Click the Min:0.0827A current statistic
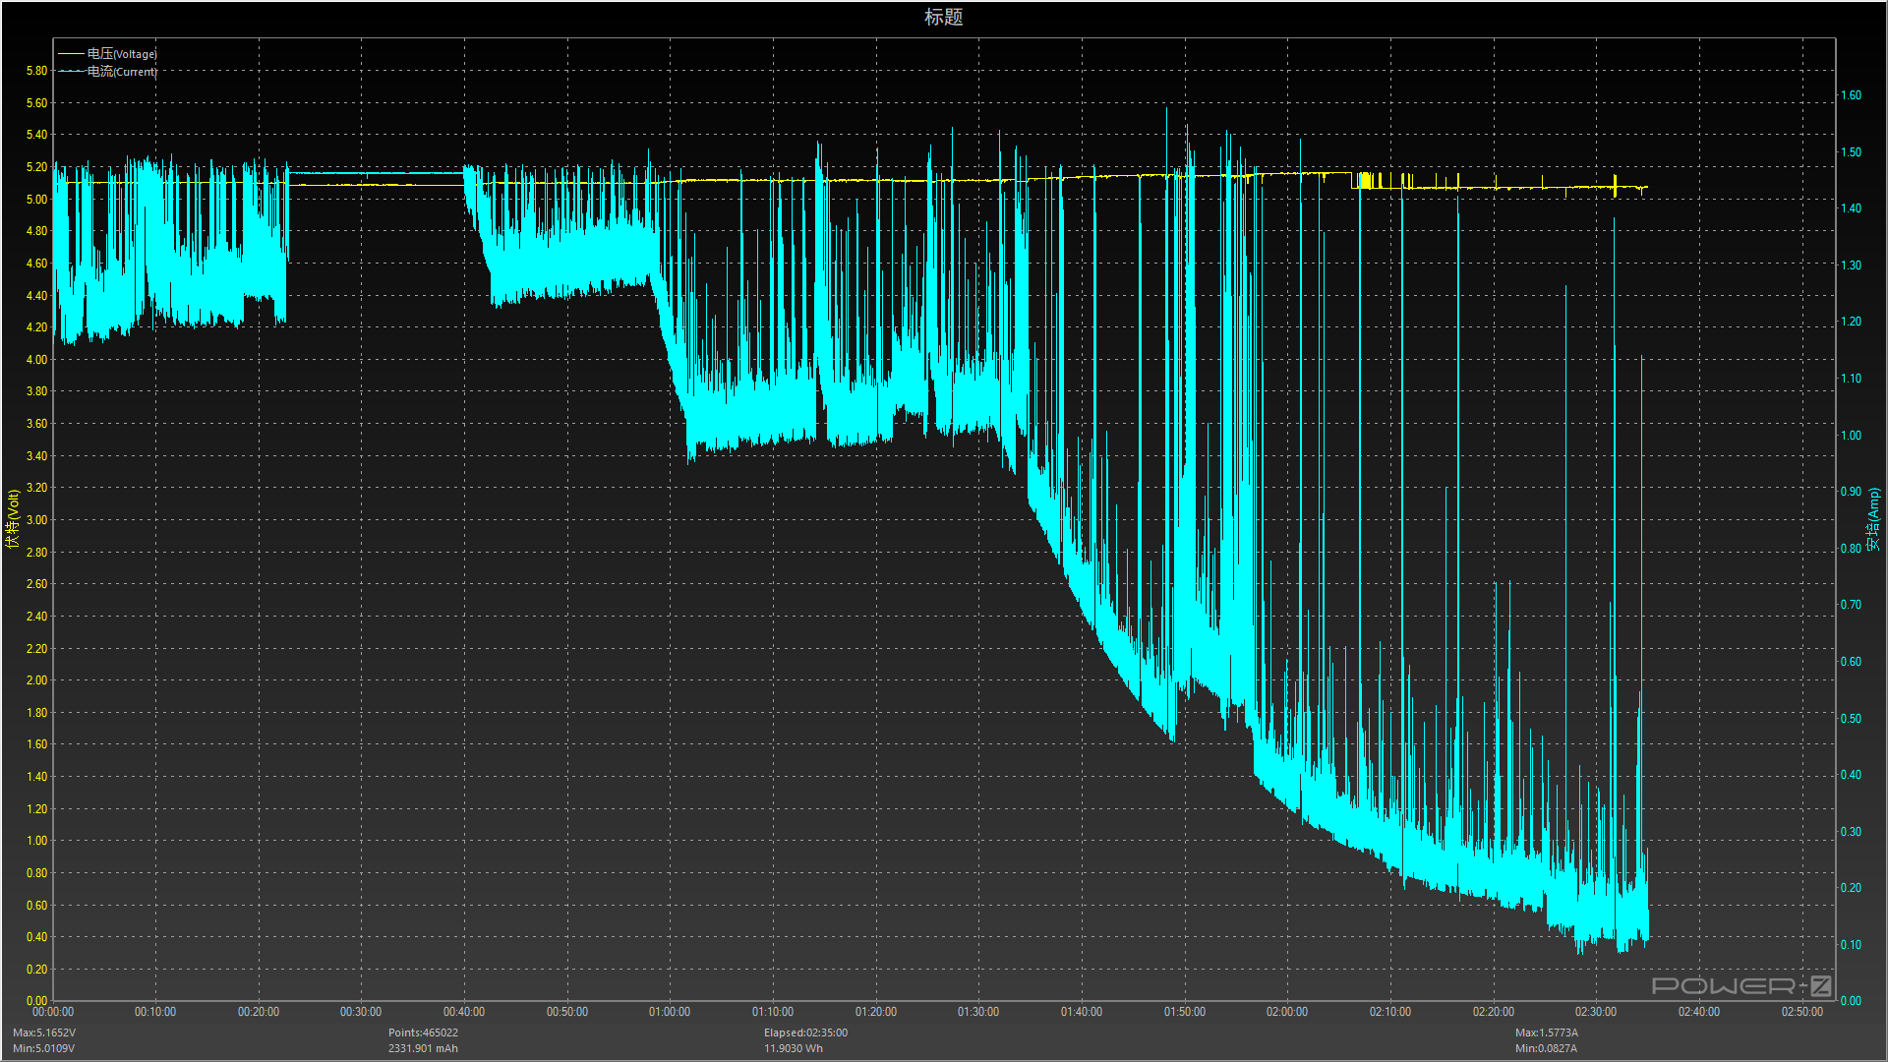Screen dimensions: 1888x1062 pyautogui.click(x=1546, y=1048)
